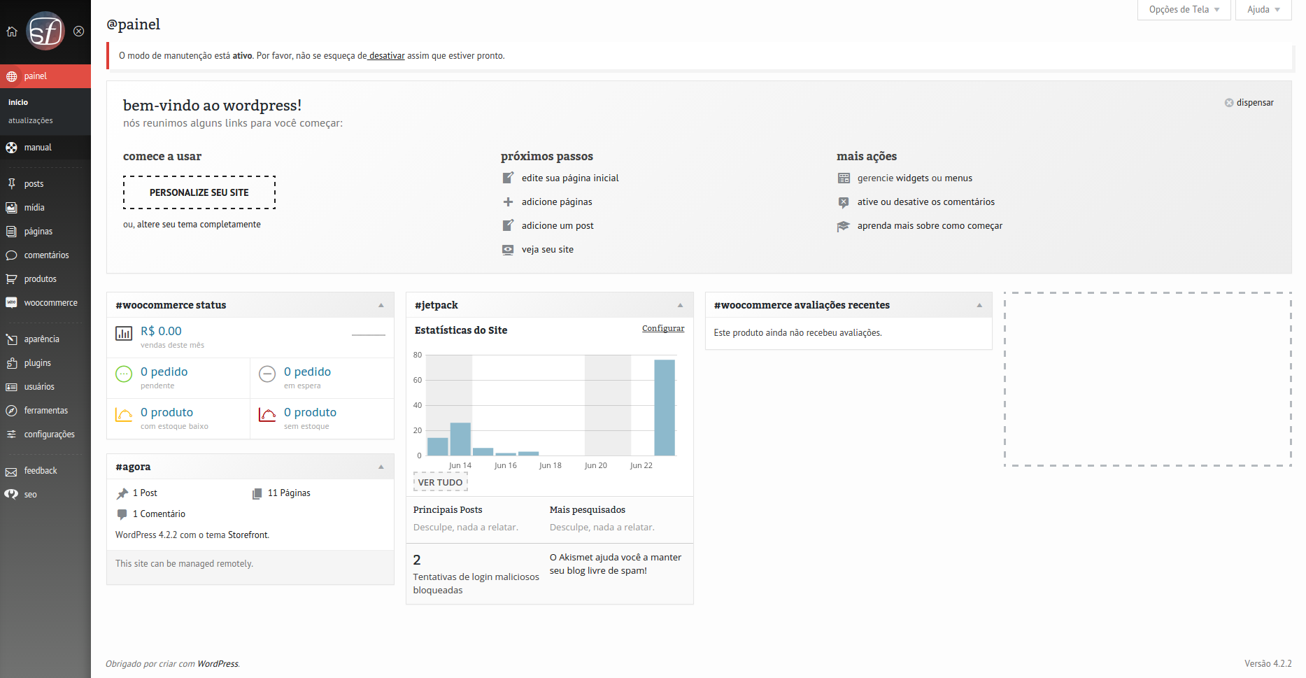Collapse woocommerce avaliações recentes widget

[979, 305]
